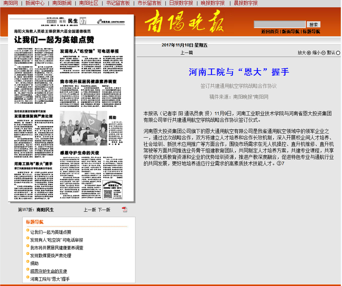Viewport: 342px width, 286px height.
Task: Open 晚报数字报 link
Action: pos(213,3)
